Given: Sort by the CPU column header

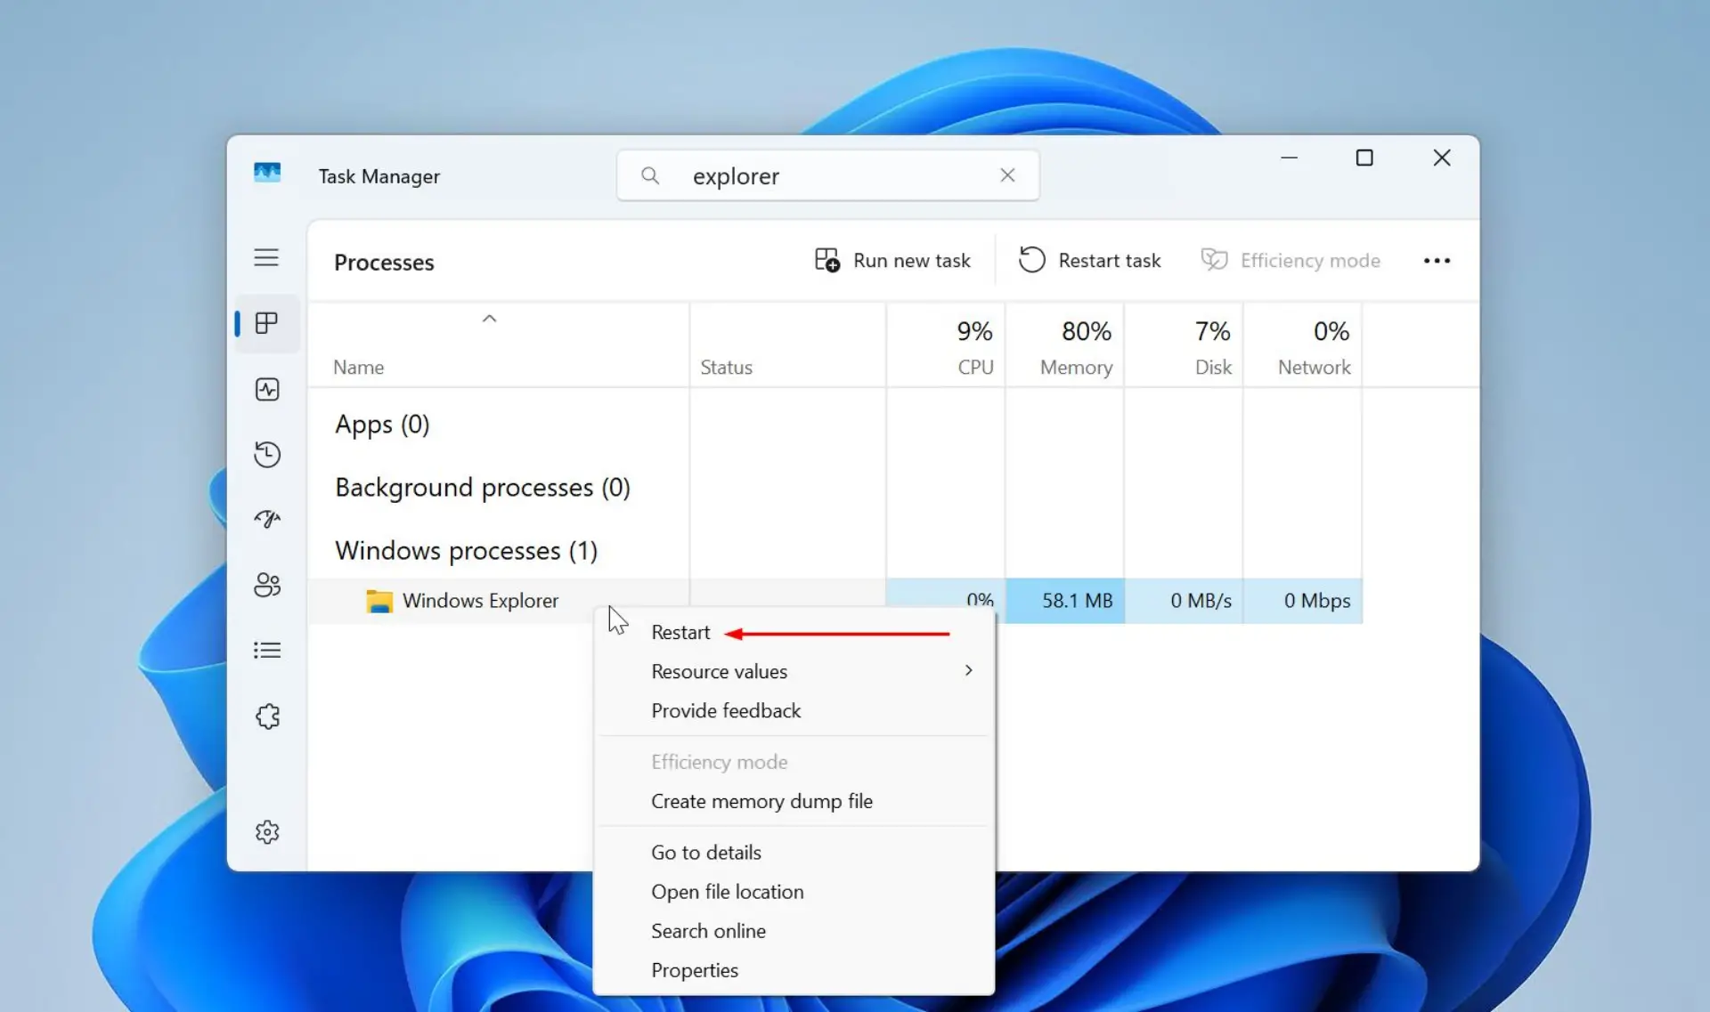Looking at the screenshot, I should tap(946, 347).
